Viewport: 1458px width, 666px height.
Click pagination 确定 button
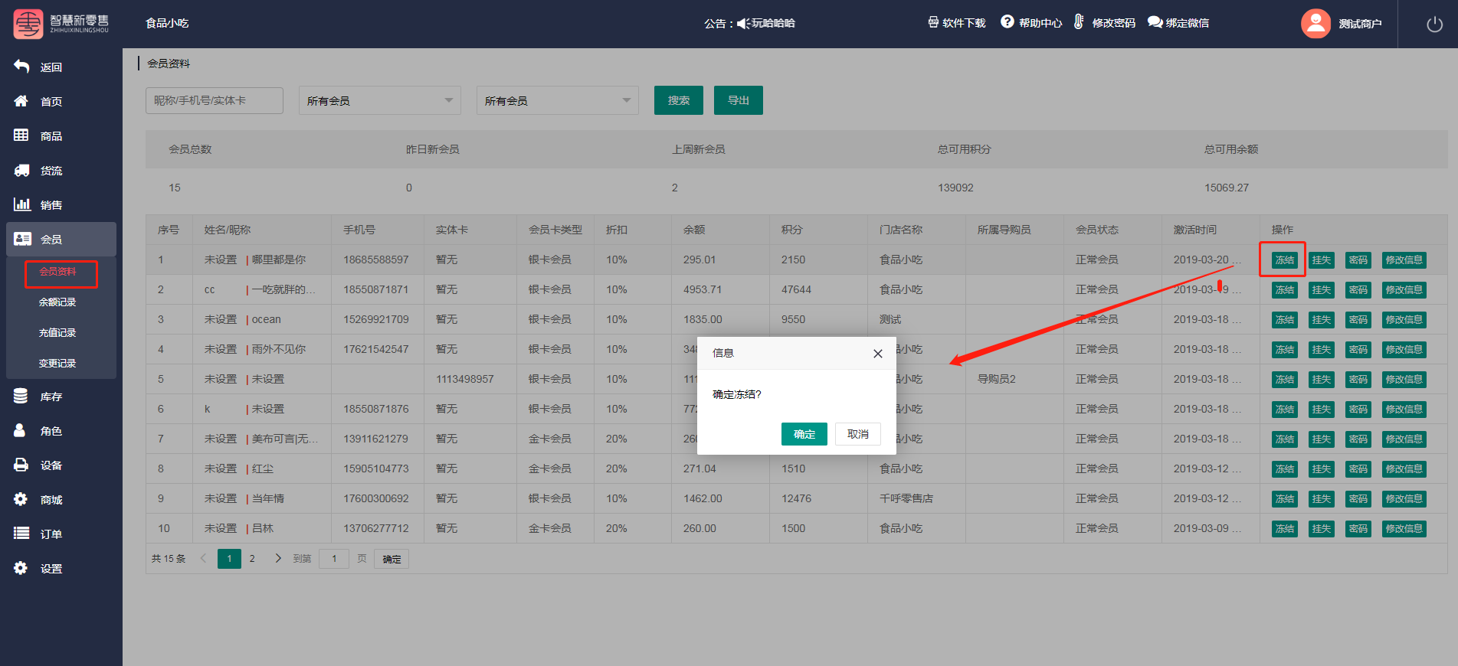point(392,560)
